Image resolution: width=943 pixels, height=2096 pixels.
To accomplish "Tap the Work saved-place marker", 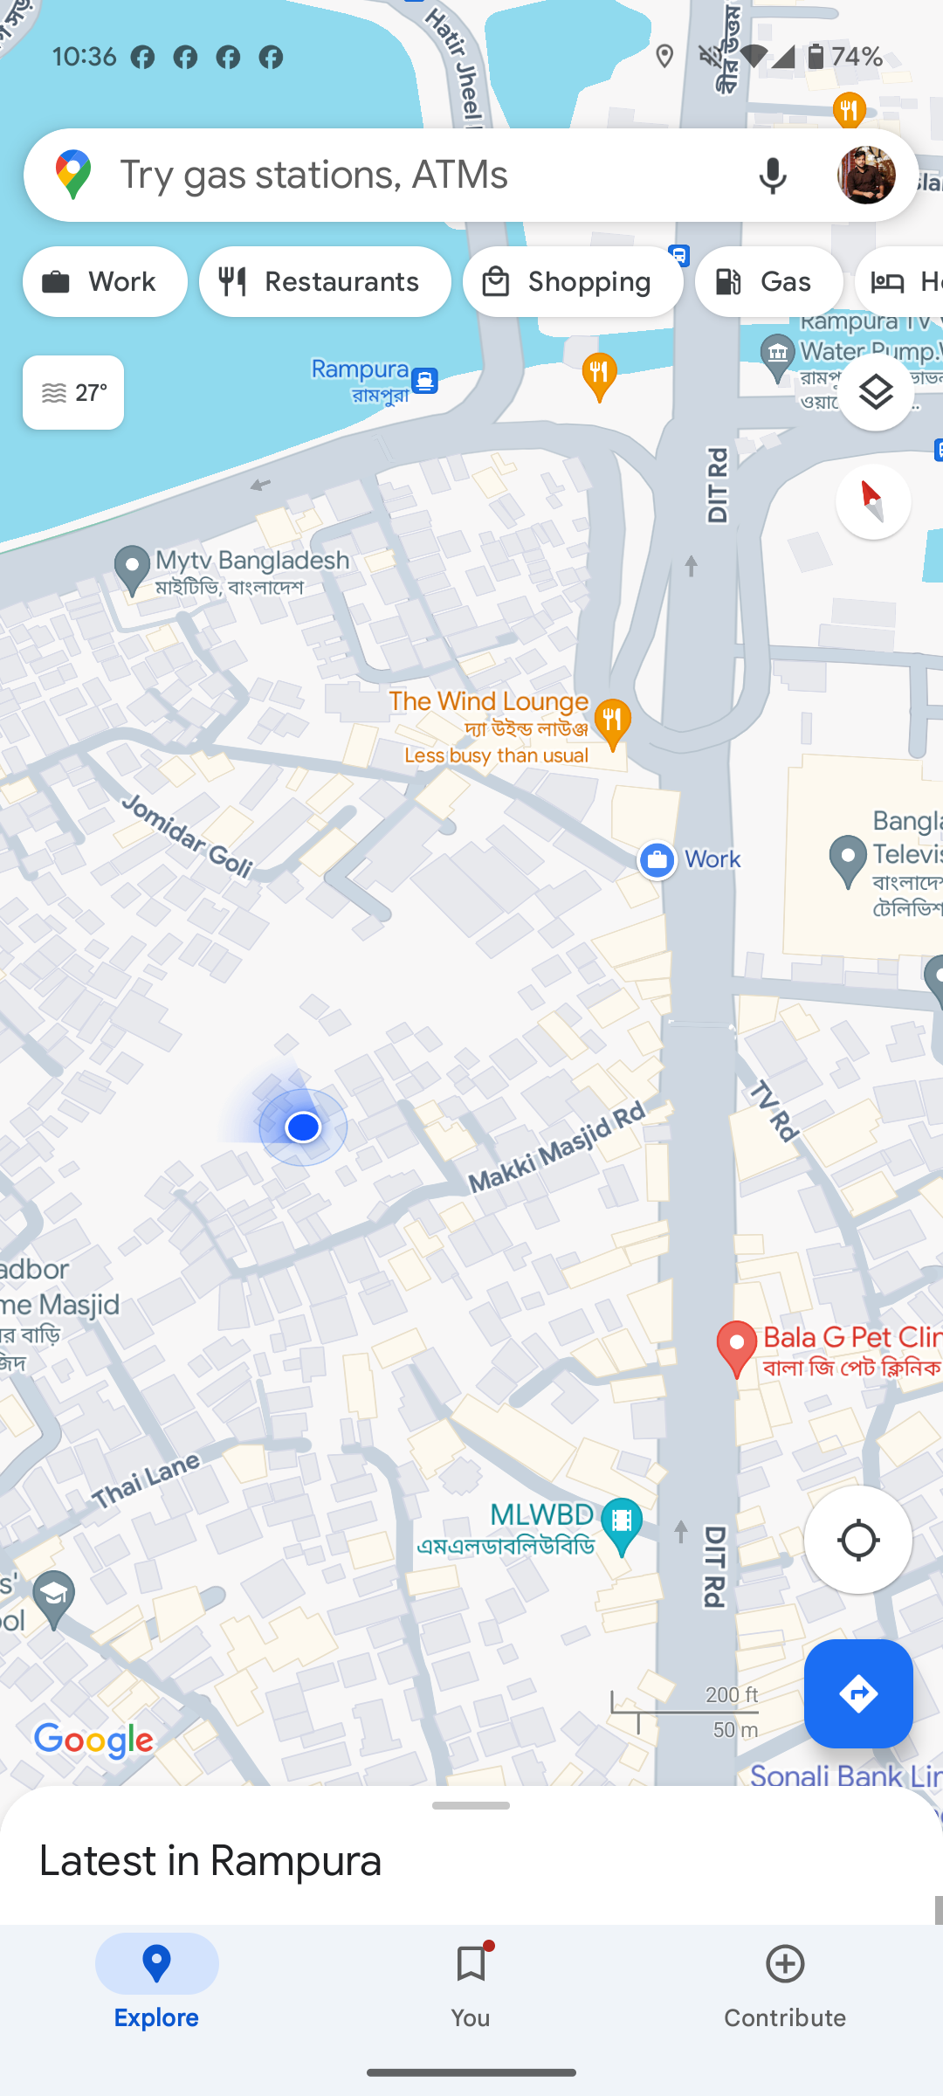I will (x=657, y=860).
